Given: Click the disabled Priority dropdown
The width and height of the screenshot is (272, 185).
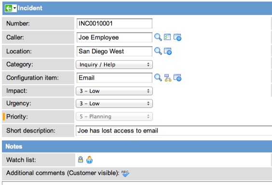Looking at the screenshot, I should coord(114,116).
